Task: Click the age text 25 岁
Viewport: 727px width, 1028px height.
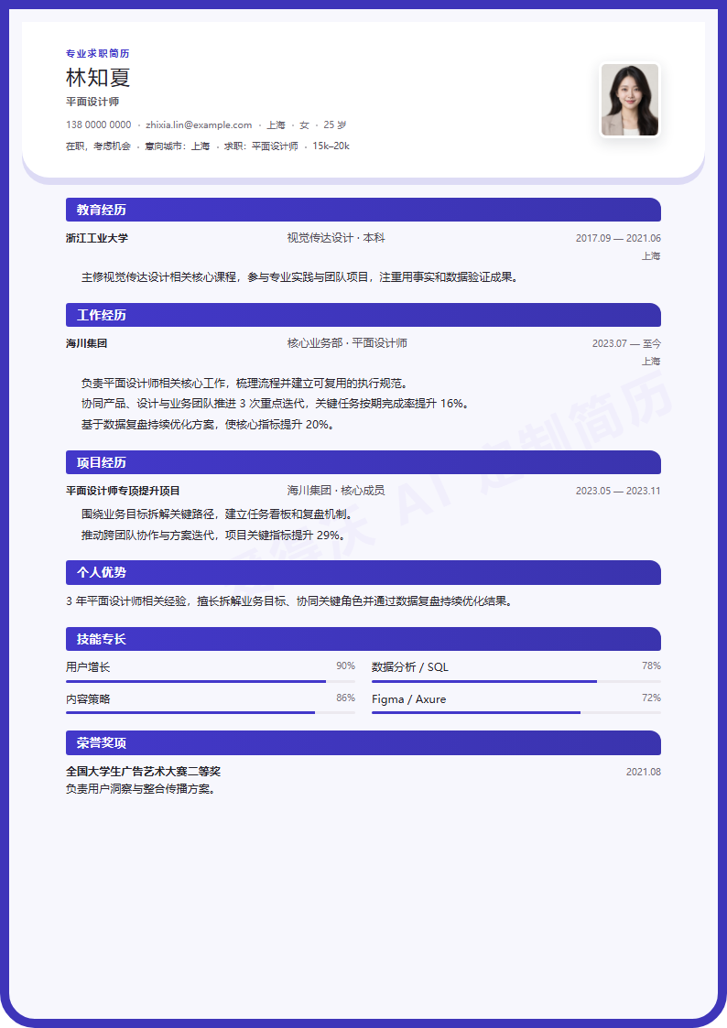Action: click(x=334, y=124)
